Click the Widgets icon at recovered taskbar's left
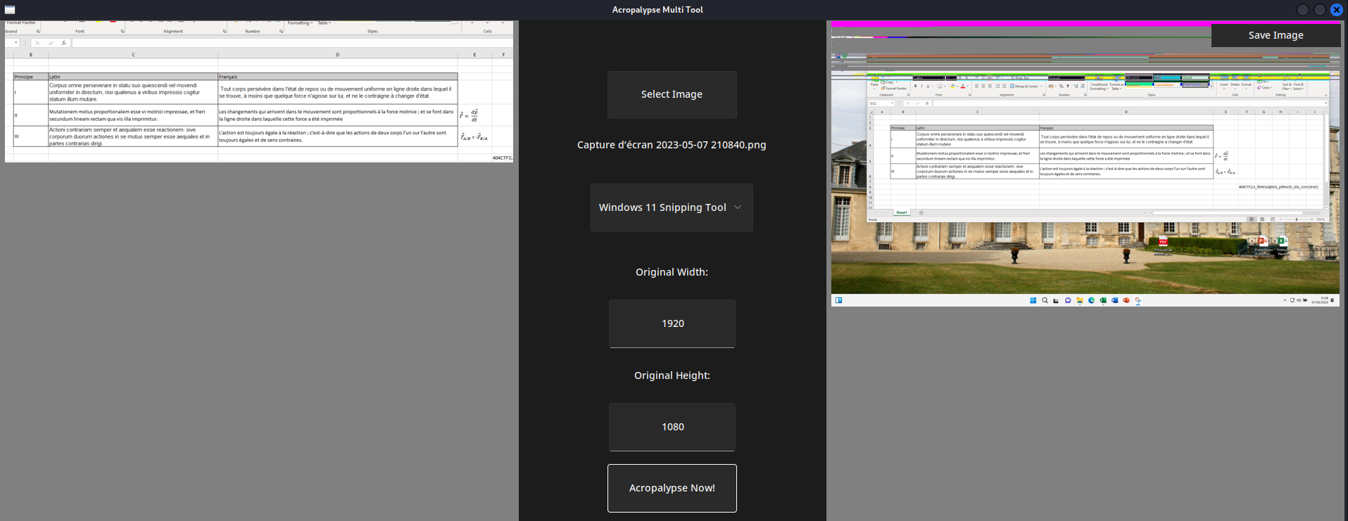 (838, 300)
